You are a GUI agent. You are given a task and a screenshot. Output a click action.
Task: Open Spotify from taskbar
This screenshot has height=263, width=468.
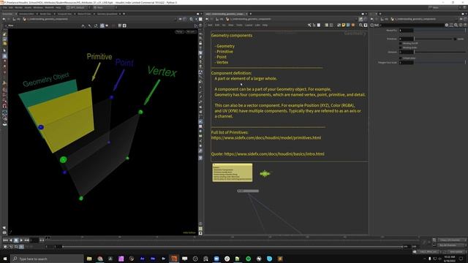click(x=249, y=259)
